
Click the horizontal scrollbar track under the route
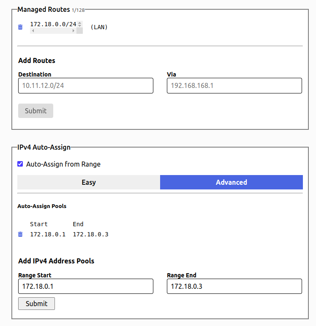tap(53, 31)
